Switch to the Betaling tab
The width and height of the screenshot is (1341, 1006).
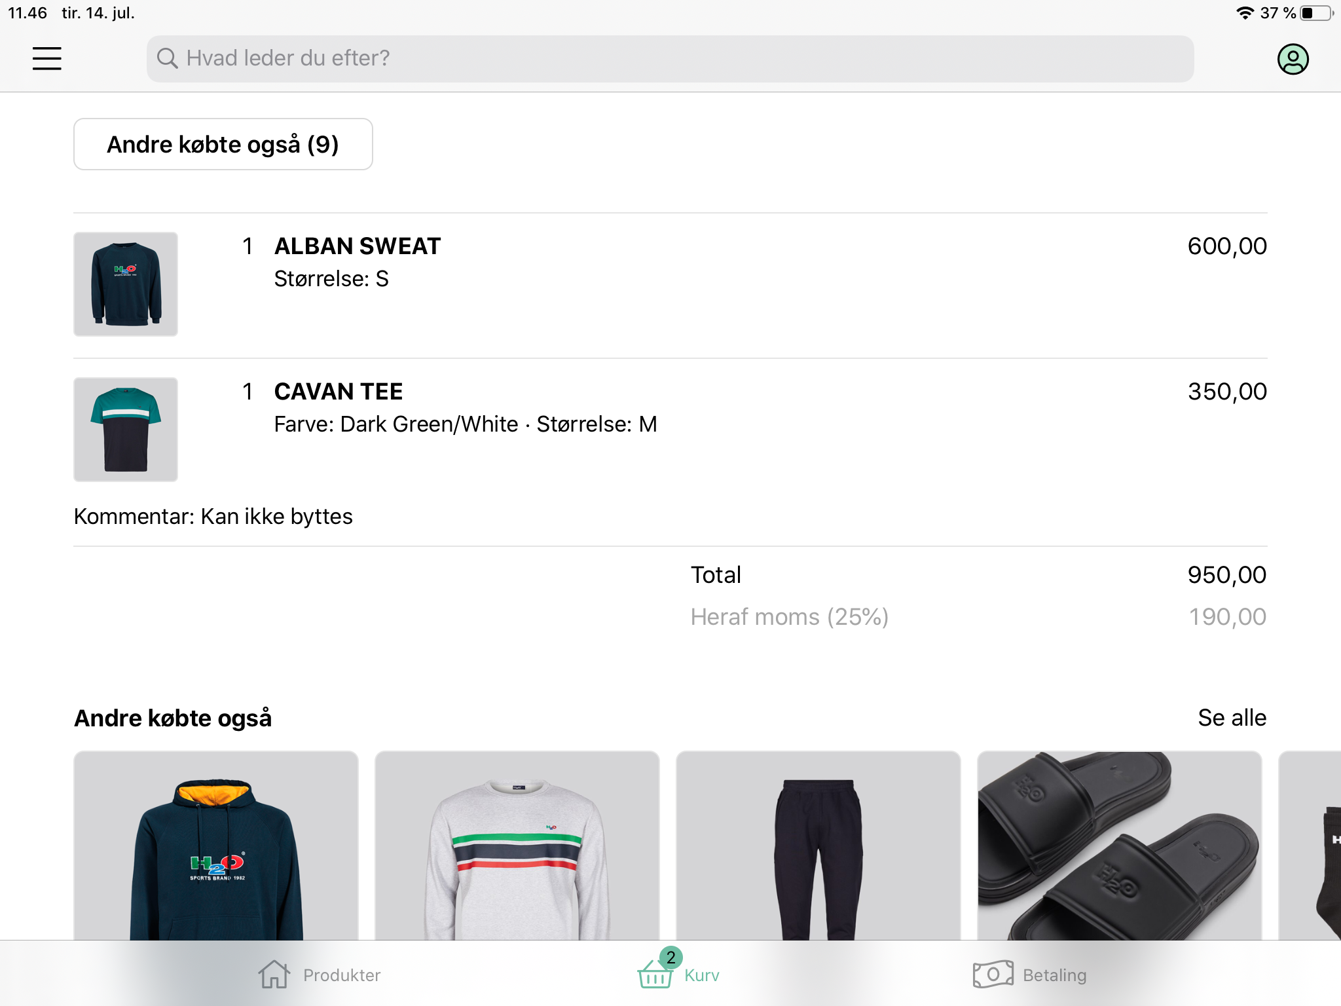coord(1054,975)
